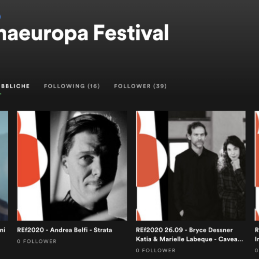Open the Bryce Dessner playlist cover
This screenshot has height=259, width=259.
point(191,166)
